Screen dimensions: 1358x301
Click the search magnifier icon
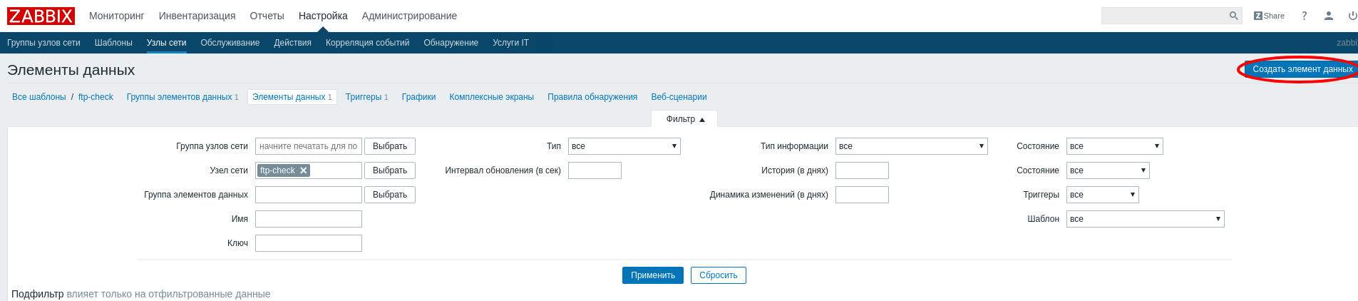pos(1233,16)
